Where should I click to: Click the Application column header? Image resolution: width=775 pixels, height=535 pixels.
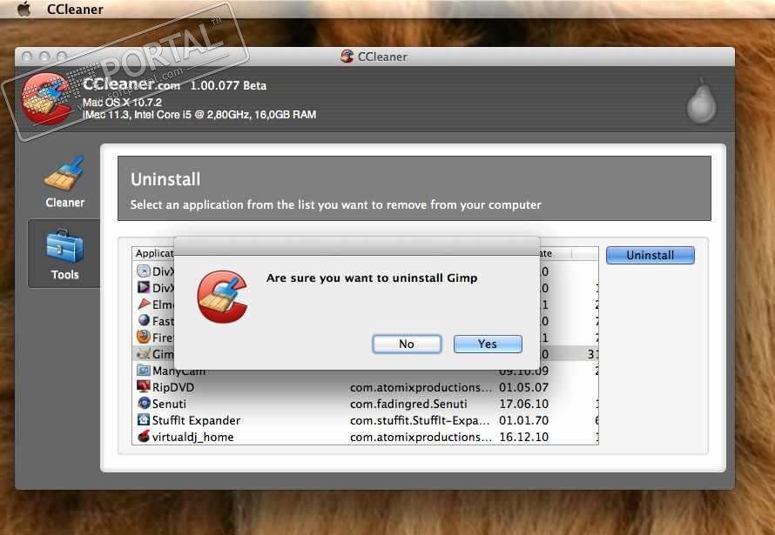point(154,253)
